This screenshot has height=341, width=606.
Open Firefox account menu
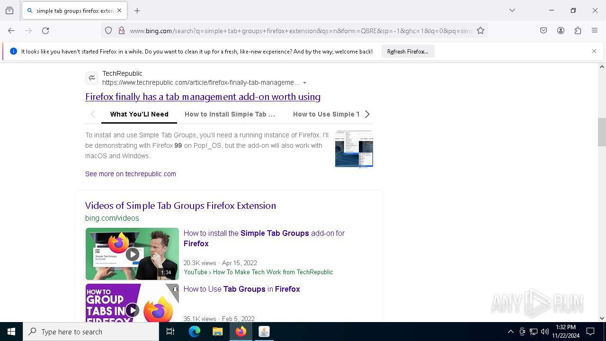(561, 31)
